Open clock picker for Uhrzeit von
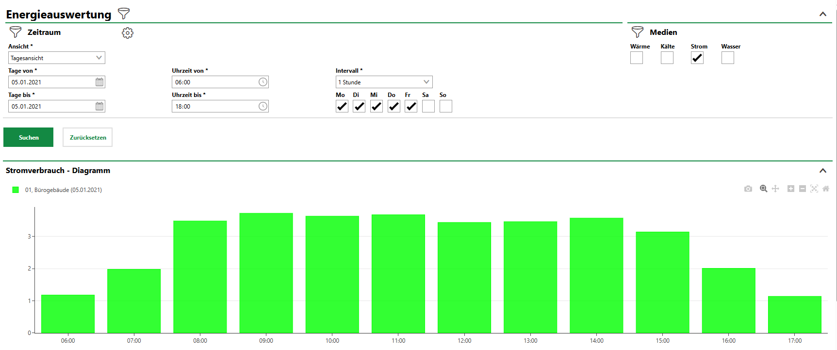This screenshot has width=837, height=350. [x=263, y=82]
